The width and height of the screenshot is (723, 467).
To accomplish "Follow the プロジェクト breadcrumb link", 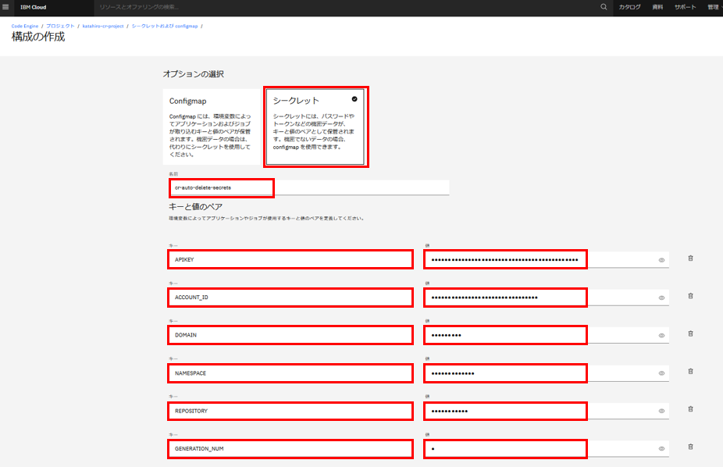I will tap(60, 27).
